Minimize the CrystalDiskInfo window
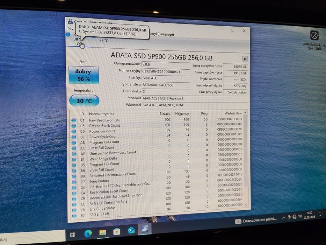Image resolution: width=326 pixels, height=245 pixels. point(222,30)
